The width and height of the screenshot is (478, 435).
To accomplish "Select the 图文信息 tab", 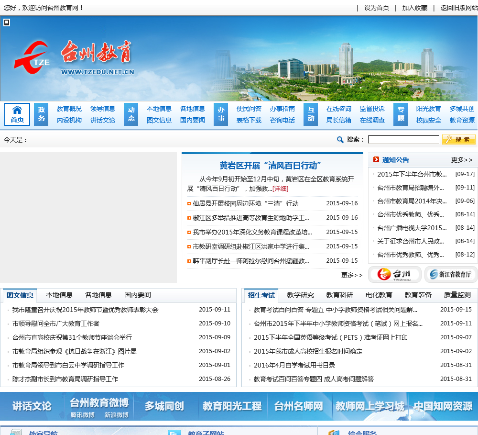I will pos(20,295).
